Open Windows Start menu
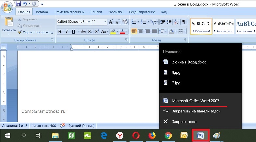The image size is (256, 142). pos(8,136)
